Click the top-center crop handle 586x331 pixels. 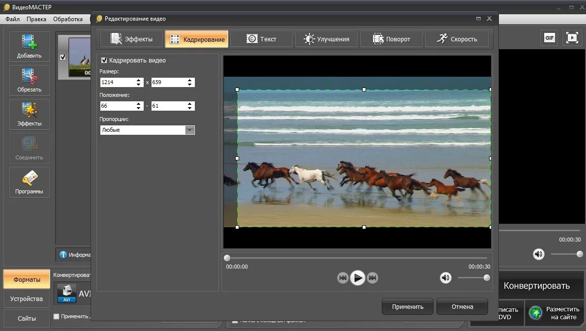(x=364, y=90)
